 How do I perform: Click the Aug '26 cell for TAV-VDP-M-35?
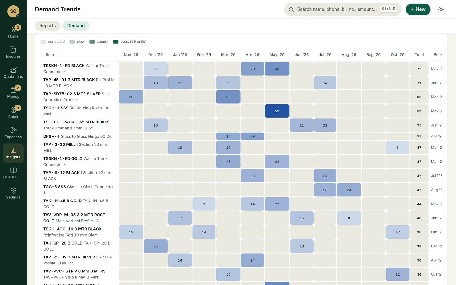(x=349, y=218)
